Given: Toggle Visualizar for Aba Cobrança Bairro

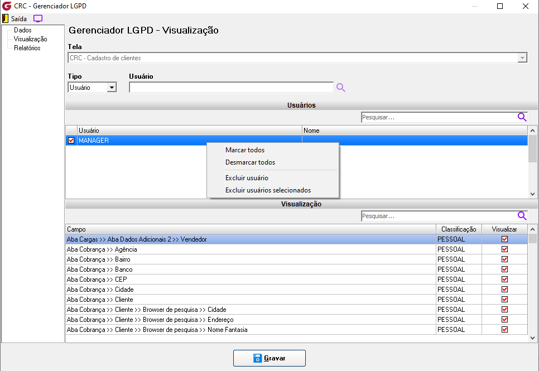Looking at the screenshot, I should [x=504, y=259].
